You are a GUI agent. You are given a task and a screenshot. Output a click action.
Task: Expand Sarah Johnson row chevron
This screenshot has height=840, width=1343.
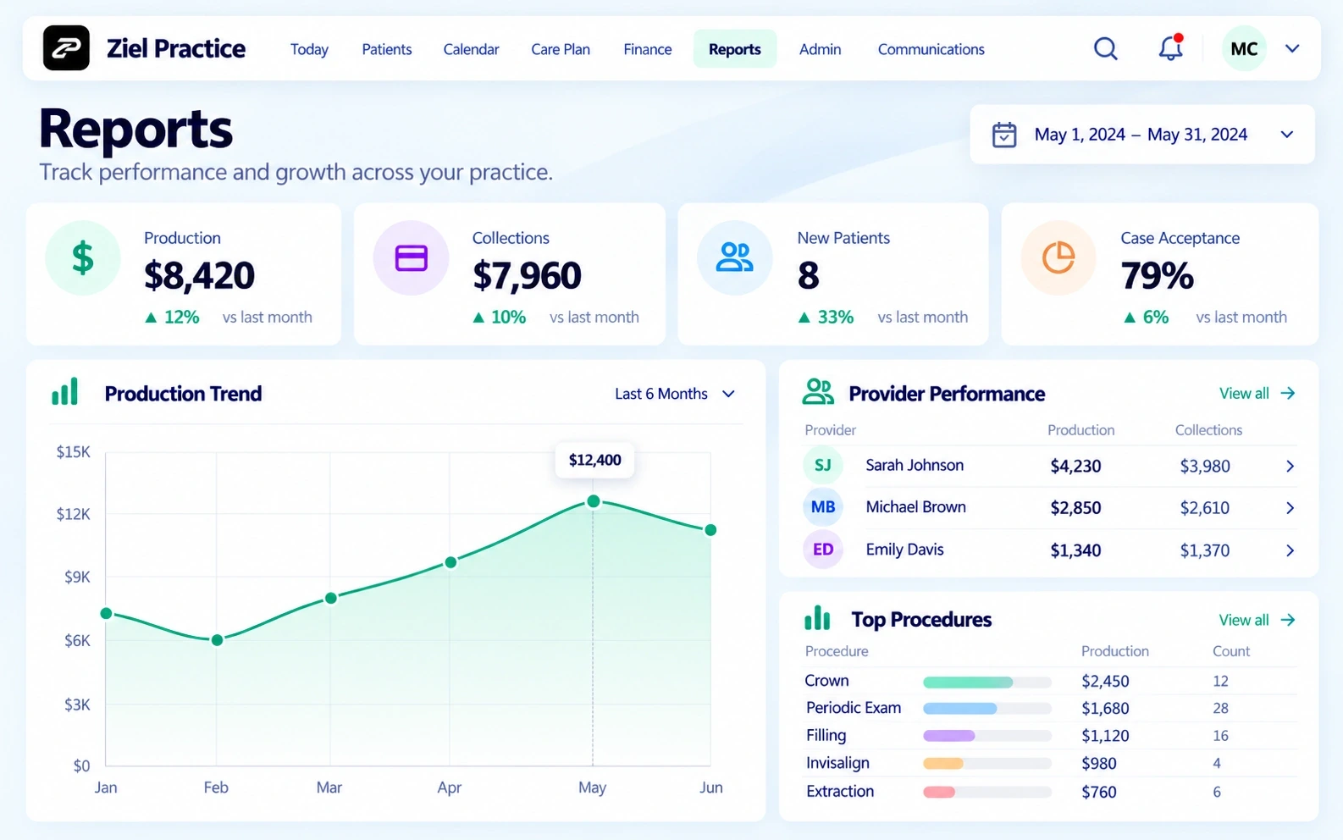click(x=1290, y=467)
